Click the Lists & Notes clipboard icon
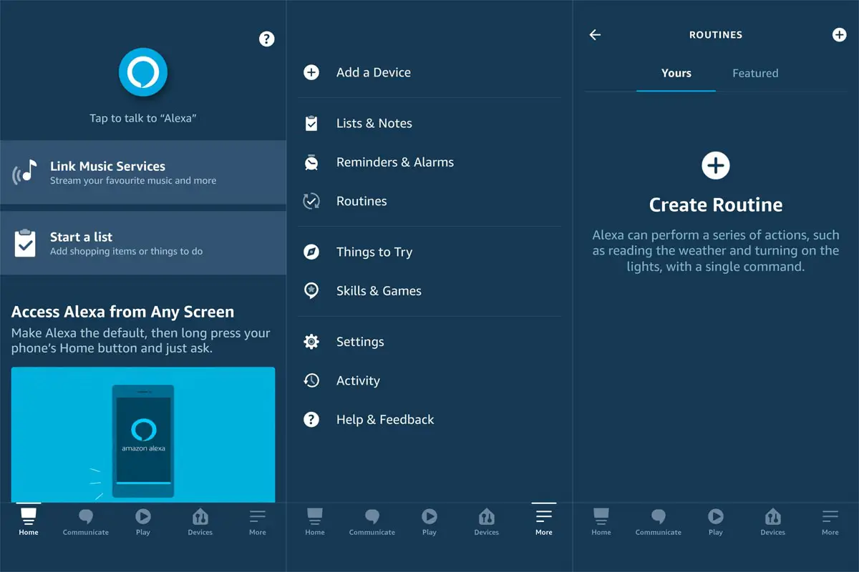The image size is (859, 572). (x=311, y=123)
